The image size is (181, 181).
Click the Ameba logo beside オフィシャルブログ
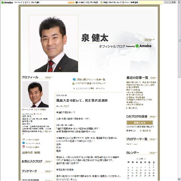pos(143,46)
